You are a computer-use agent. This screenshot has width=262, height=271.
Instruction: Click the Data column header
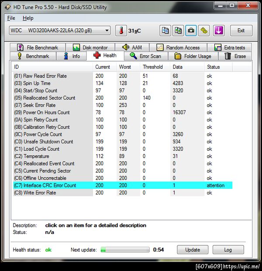[187, 67]
